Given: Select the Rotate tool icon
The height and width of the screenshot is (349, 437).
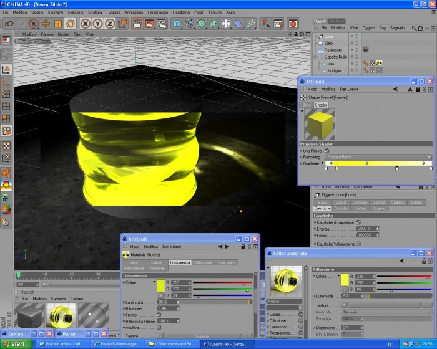Looking at the screenshot, I should (x=70, y=24).
